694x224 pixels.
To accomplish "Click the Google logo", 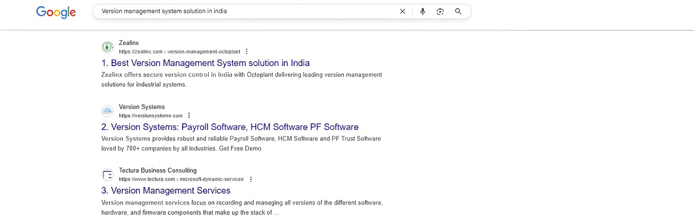I will (56, 12).
